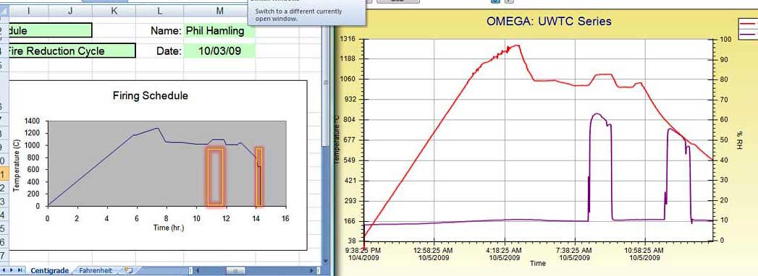Click the '1316' temperature axis value
Screen dimensions: 758x276
coord(347,38)
